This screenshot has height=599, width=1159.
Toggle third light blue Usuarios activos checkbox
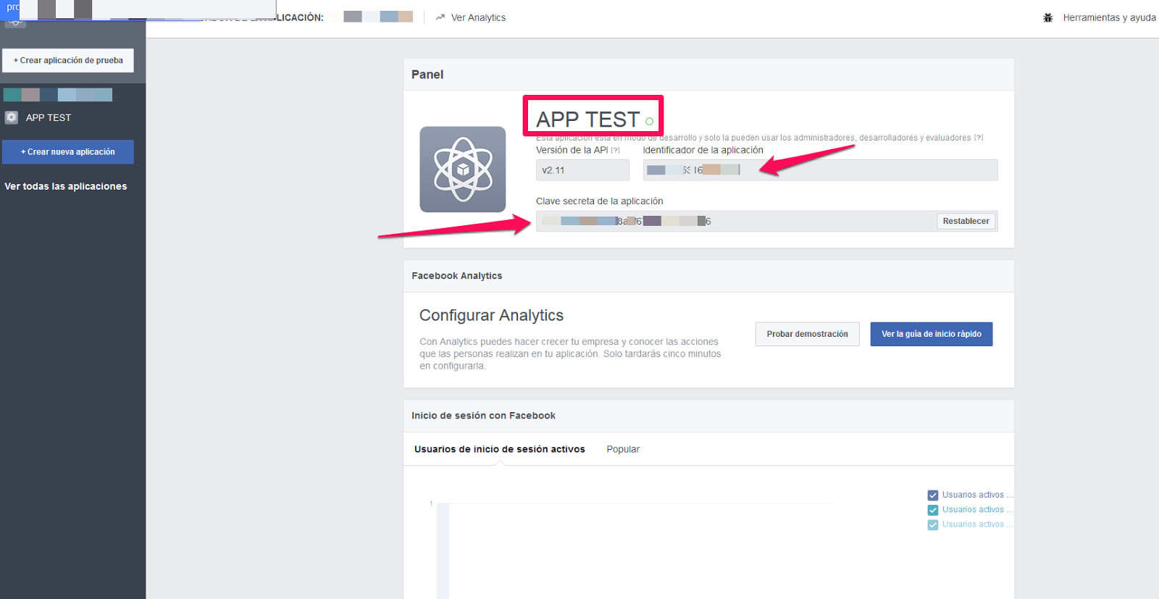tap(933, 524)
